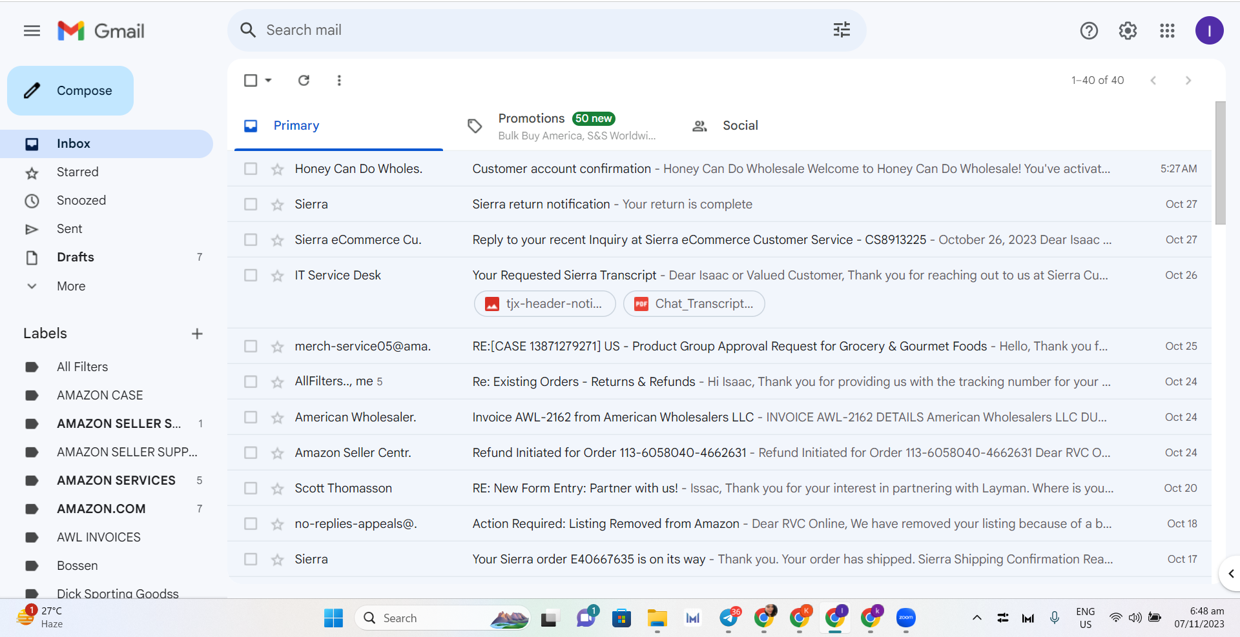Compose a new email
The height and width of the screenshot is (637, 1240).
tap(70, 91)
